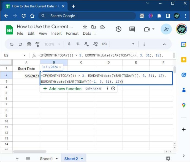This screenshot has height=162, width=190.
Task: Click Add new function
Action: (x=63, y=89)
